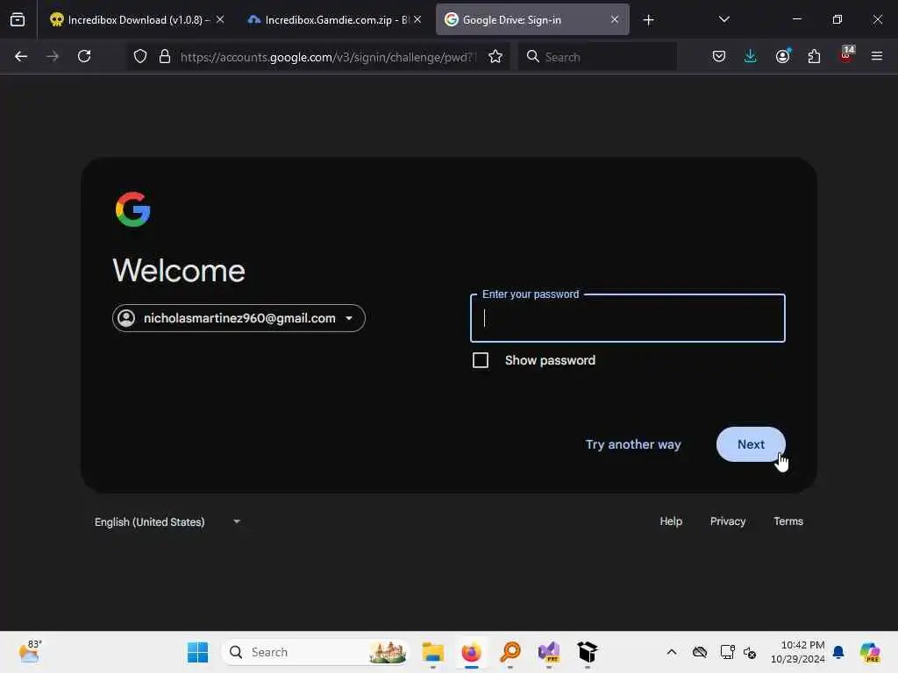The height and width of the screenshot is (673, 898).
Task: Open the English (United States) language dropdown
Action: coord(167,522)
